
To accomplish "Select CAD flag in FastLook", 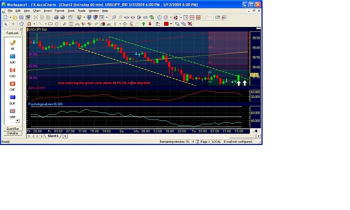I will point(12,73).
